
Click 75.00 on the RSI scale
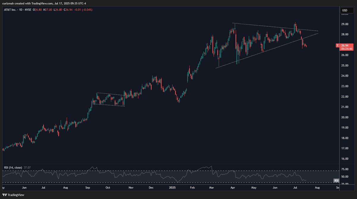click(x=345, y=170)
